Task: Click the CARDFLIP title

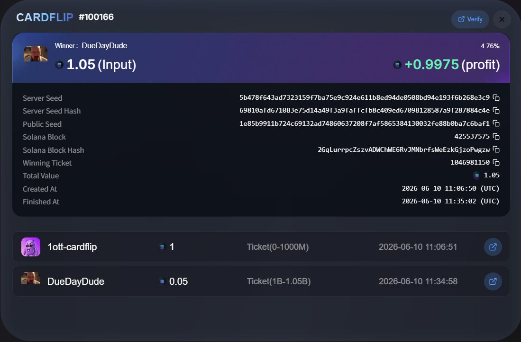Action: click(x=45, y=17)
